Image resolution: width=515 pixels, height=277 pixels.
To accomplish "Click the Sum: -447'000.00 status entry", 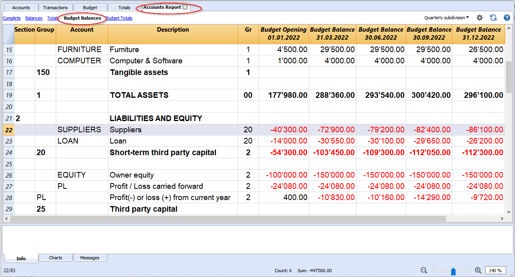I will pyautogui.click(x=314, y=271).
